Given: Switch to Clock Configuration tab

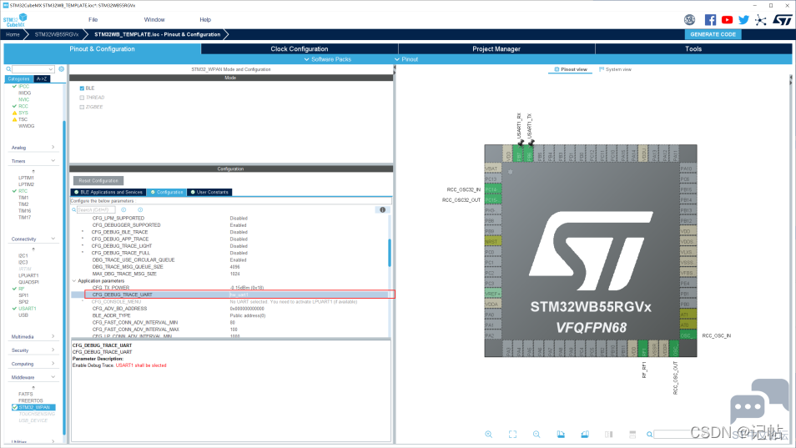Looking at the screenshot, I should [299, 48].
